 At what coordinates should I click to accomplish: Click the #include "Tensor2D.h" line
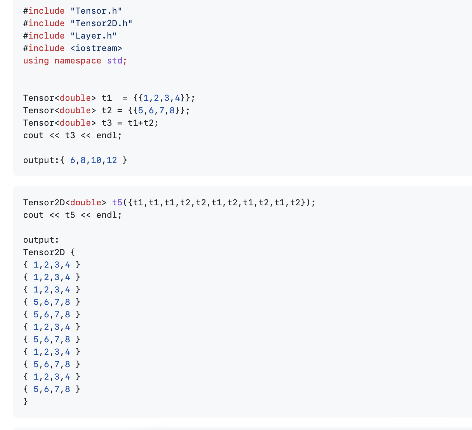[x=78, y=23]
